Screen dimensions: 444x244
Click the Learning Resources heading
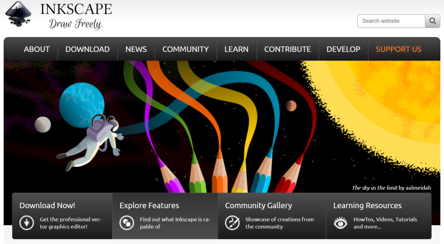tap(367, 205)
